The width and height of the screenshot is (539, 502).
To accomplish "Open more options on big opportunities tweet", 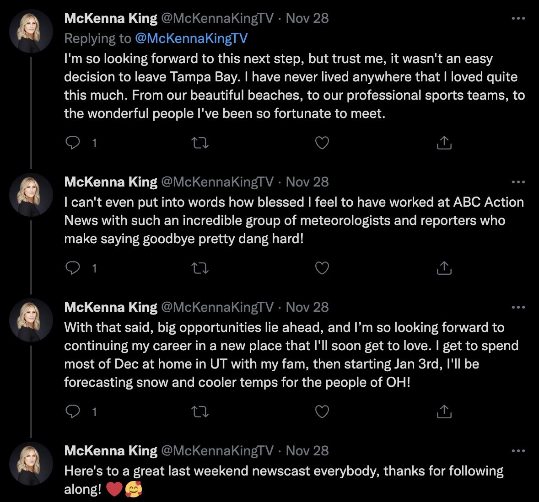I will [518, 308].
